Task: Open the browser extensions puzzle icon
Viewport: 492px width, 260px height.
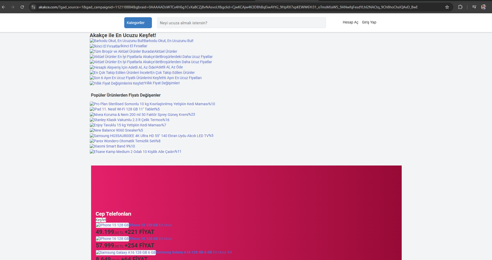Action: 460,7
